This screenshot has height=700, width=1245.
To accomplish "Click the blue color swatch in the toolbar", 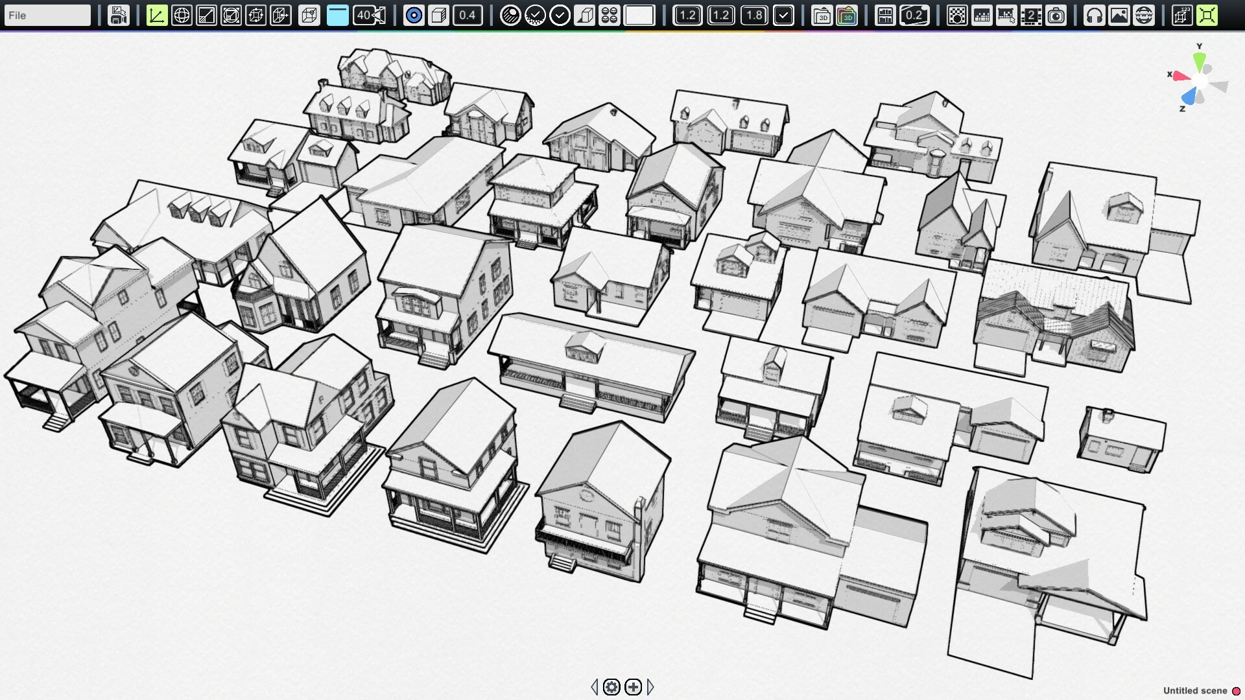I will [x=337, y=14].
